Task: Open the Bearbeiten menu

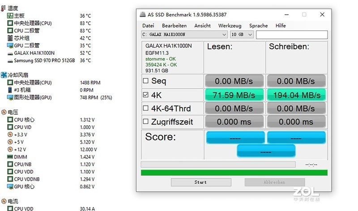Action: coord(174,26)
